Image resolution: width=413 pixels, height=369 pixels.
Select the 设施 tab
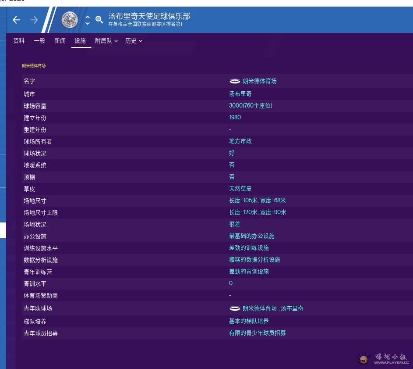tap(80, 41)
